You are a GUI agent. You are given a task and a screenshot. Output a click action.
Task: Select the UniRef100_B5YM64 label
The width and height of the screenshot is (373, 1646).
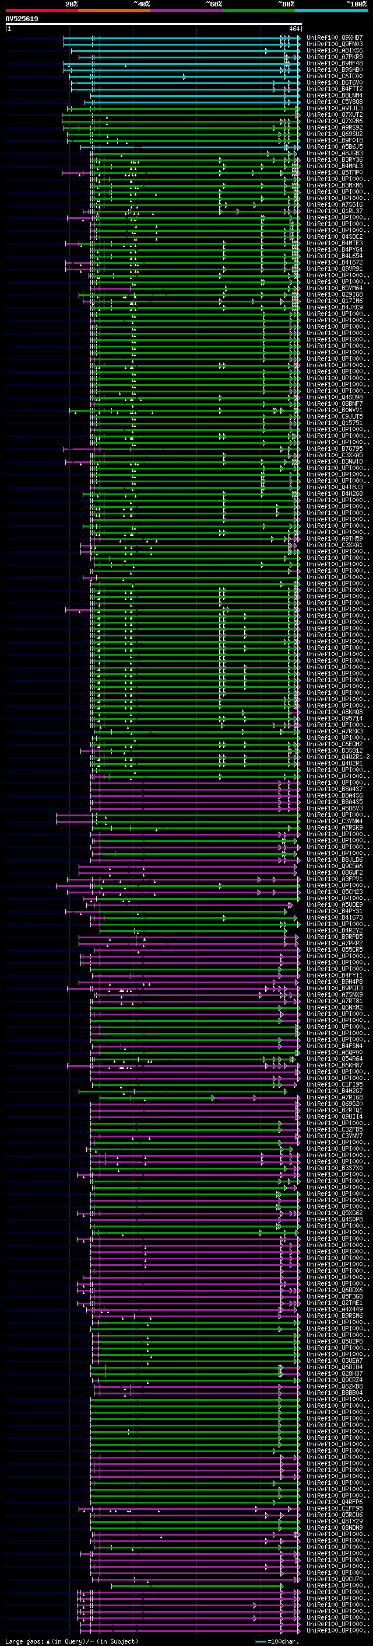click(335, 288)
